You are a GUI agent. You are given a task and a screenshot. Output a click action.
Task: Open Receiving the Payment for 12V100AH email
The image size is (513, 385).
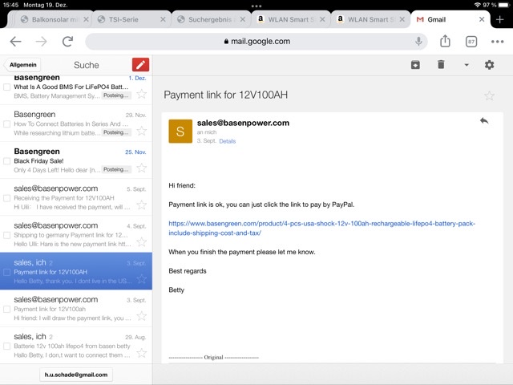coord(76,197)
